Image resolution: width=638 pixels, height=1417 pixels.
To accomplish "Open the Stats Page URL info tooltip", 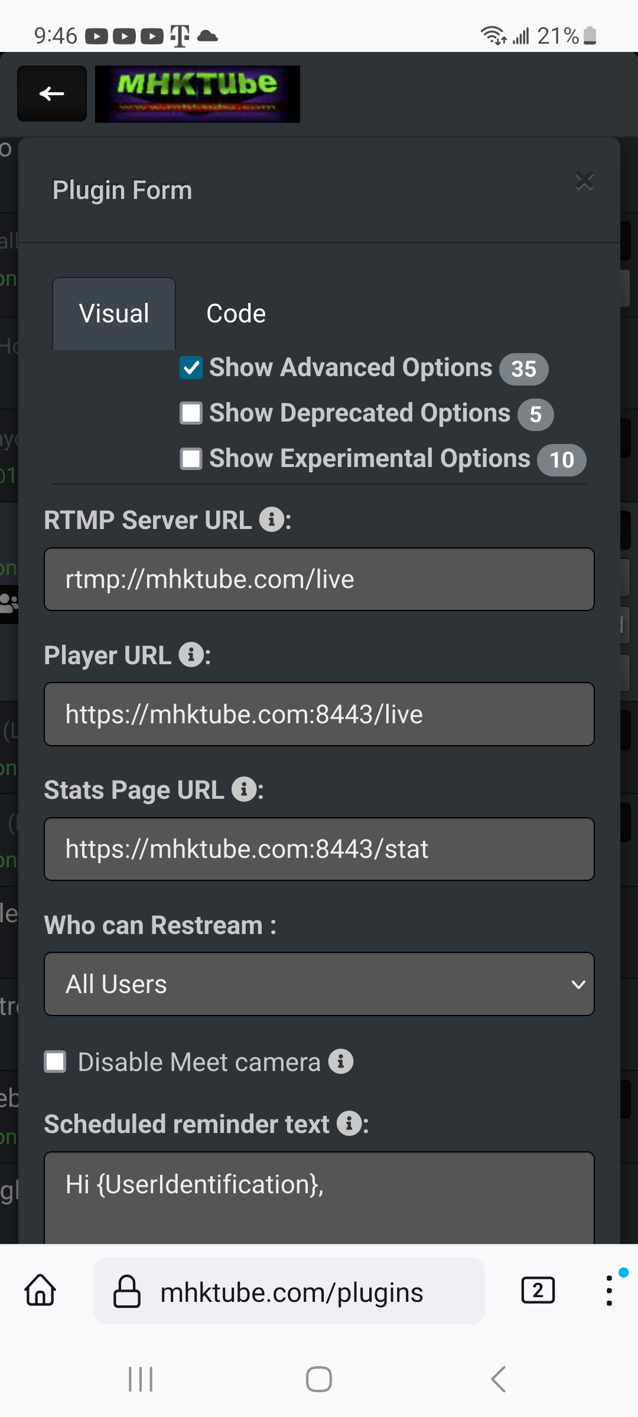I will click(243, 791).
